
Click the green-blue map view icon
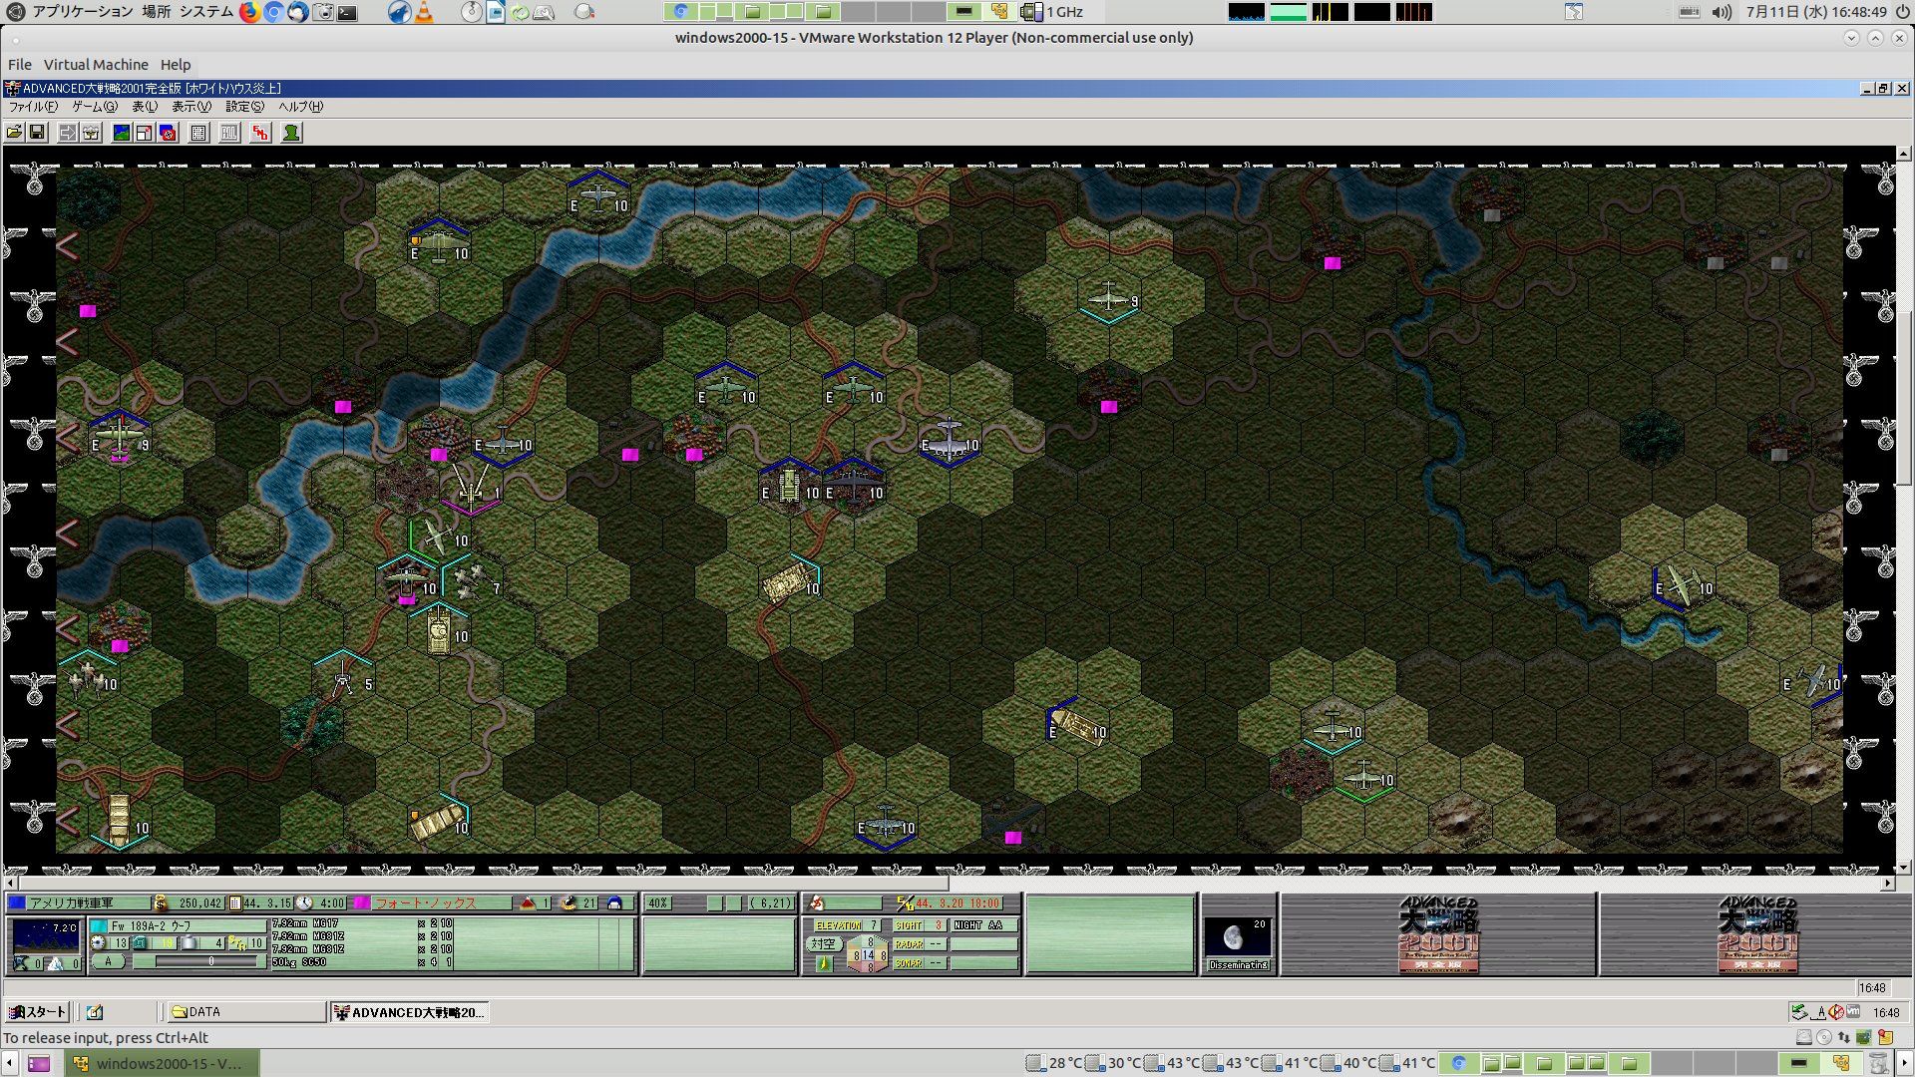click(122, 133)
